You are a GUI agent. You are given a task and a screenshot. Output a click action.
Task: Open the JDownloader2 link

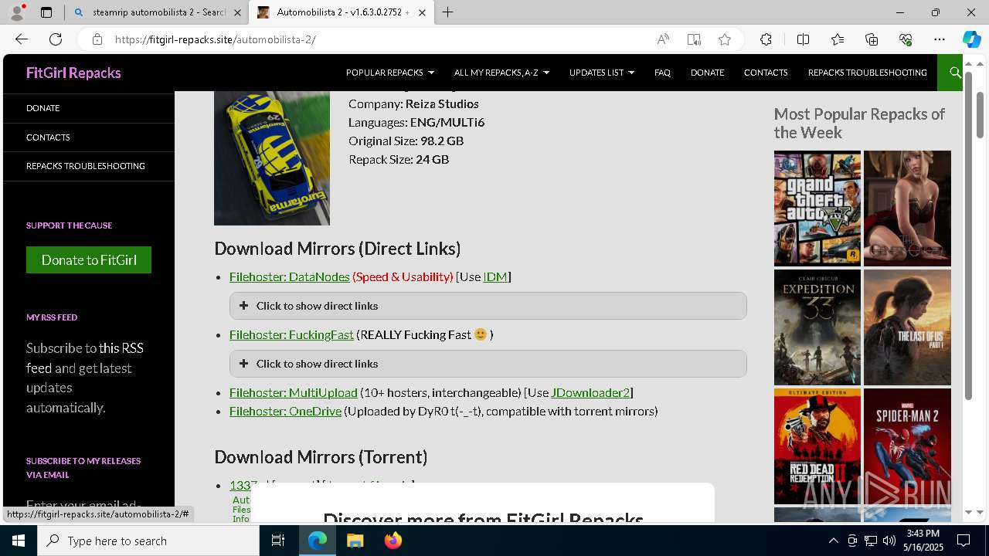coord(590,392)
